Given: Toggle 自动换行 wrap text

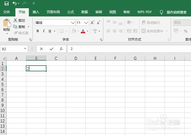Looking at the screenshot, I should point(151,22).
